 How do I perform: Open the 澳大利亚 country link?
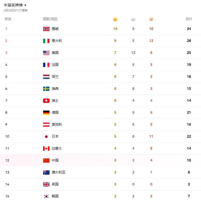(x=59, y=172)
